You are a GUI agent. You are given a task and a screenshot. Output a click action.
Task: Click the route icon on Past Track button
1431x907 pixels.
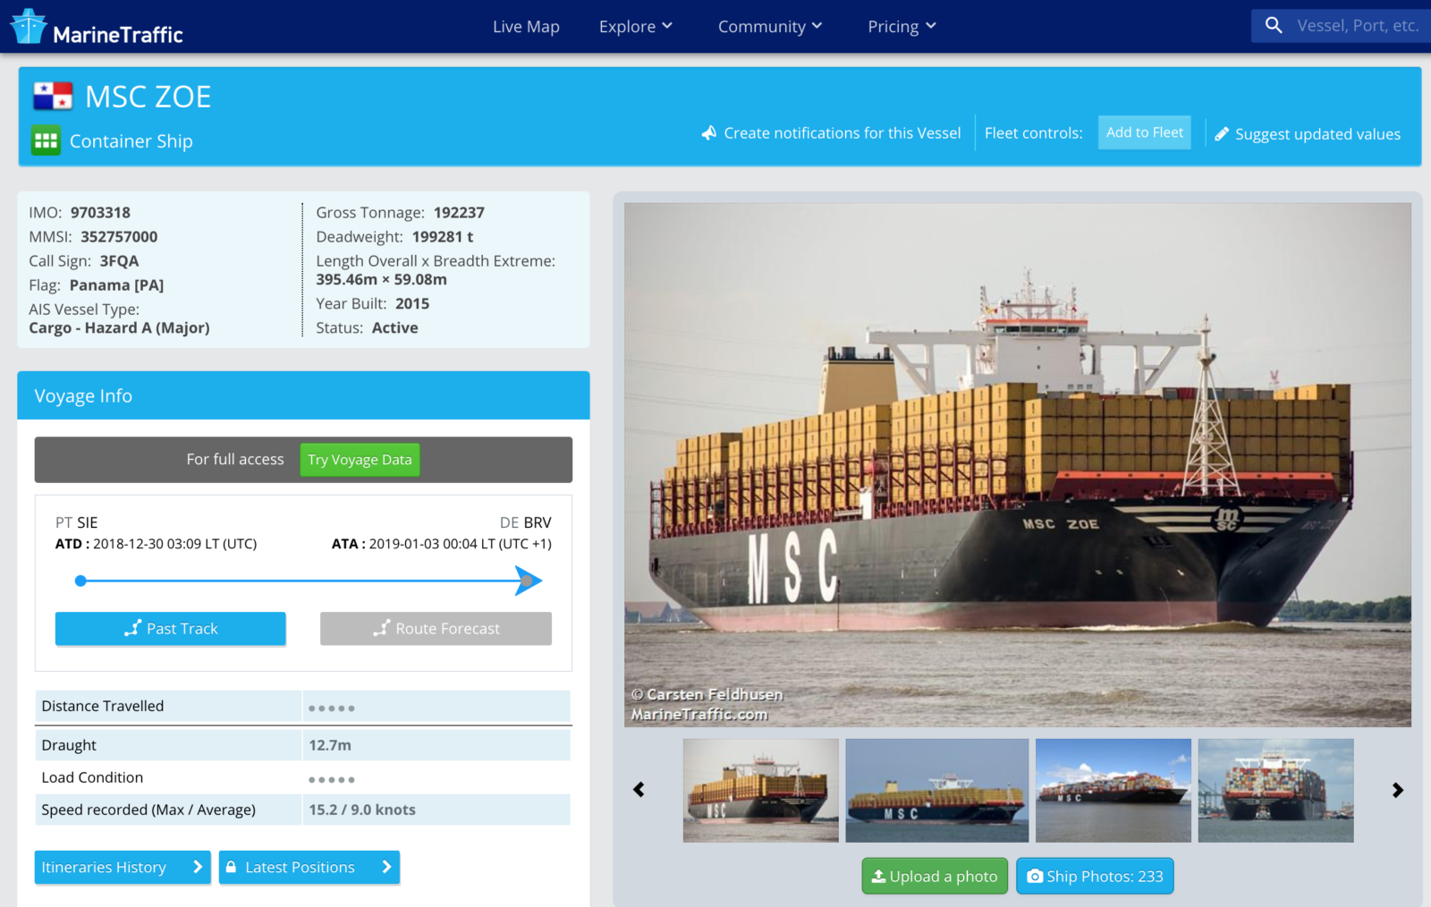(132, 628)
